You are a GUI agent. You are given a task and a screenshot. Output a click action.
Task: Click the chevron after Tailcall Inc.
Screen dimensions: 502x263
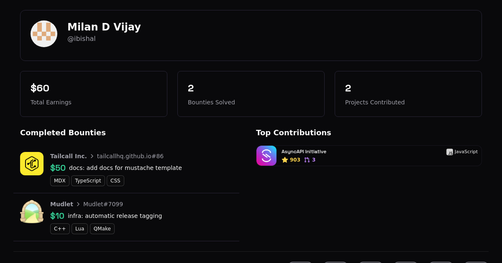pos(92,156)
